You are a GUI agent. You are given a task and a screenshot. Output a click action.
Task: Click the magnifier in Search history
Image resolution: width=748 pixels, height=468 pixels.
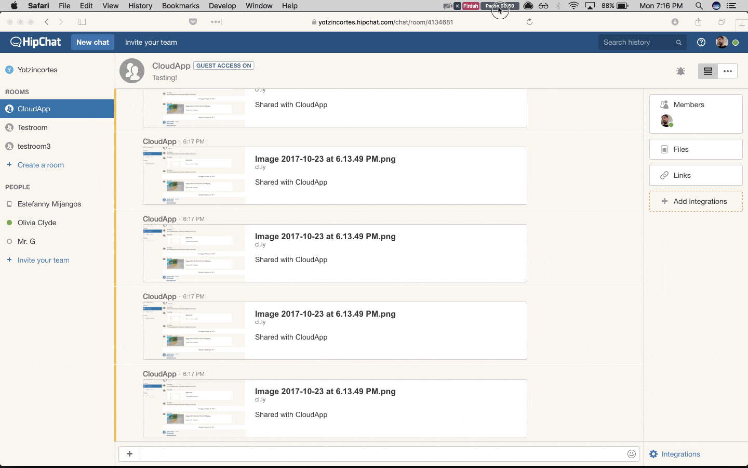pos(678,43)
